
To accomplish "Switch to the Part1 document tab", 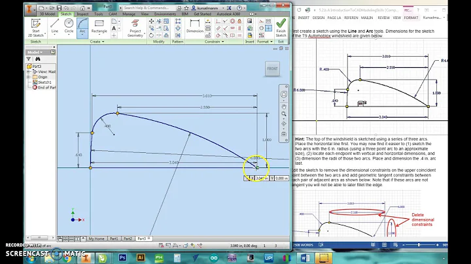I will [x=114, y=239].
